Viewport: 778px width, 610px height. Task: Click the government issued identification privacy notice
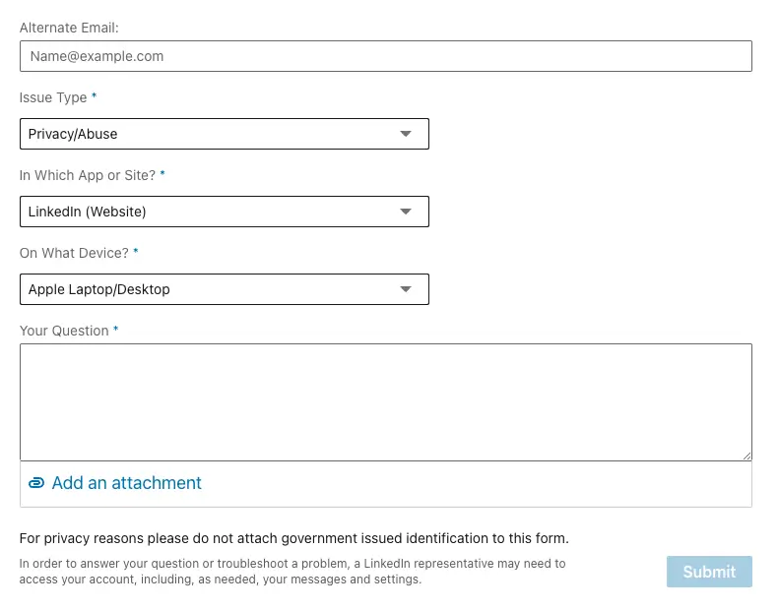(x=293, y=538)
